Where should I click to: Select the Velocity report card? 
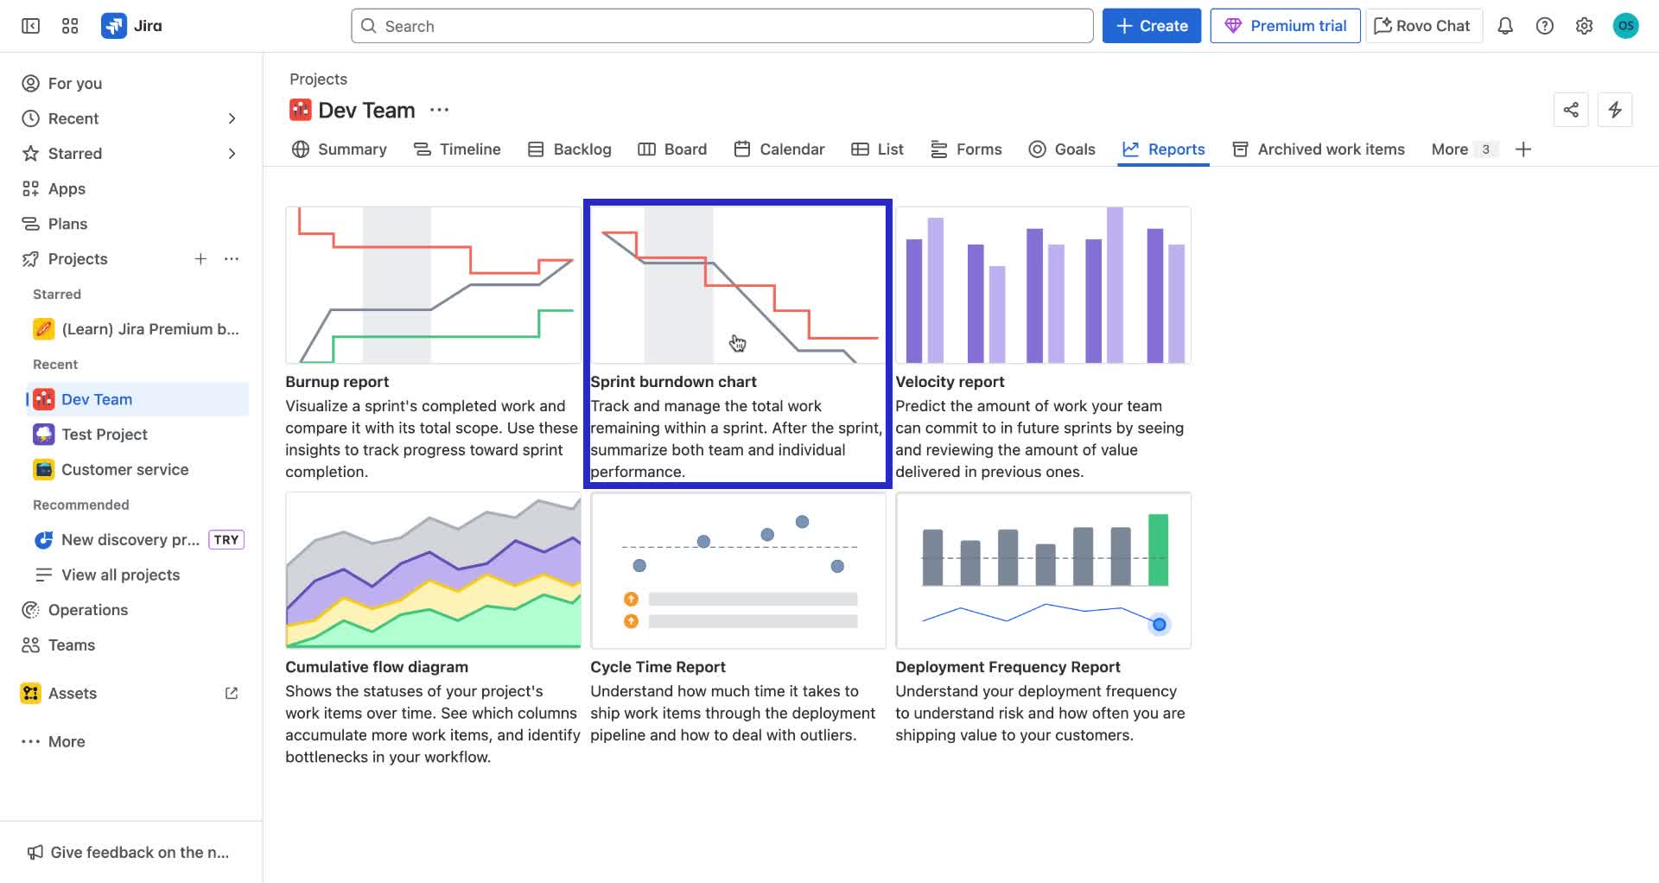[x=1043, y=341]
